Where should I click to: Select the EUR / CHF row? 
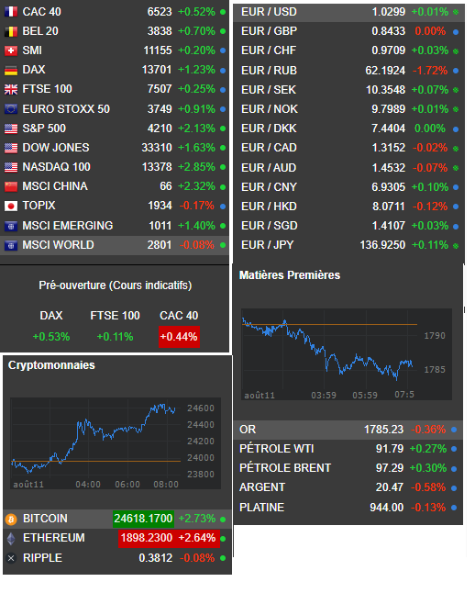click(348, 50)
